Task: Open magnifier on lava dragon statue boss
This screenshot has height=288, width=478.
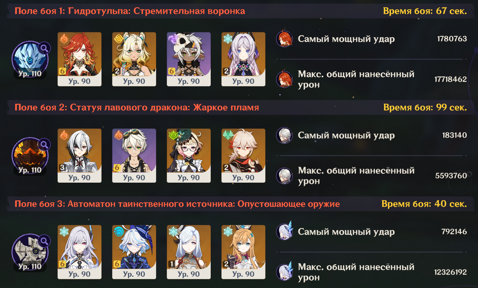Action: click(44, 145)
